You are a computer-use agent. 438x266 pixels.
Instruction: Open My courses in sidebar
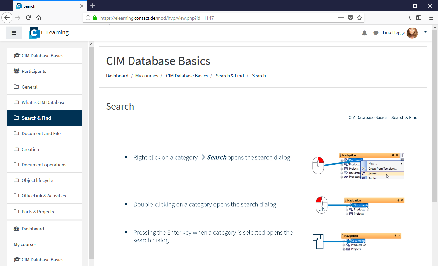coord(44,244)
